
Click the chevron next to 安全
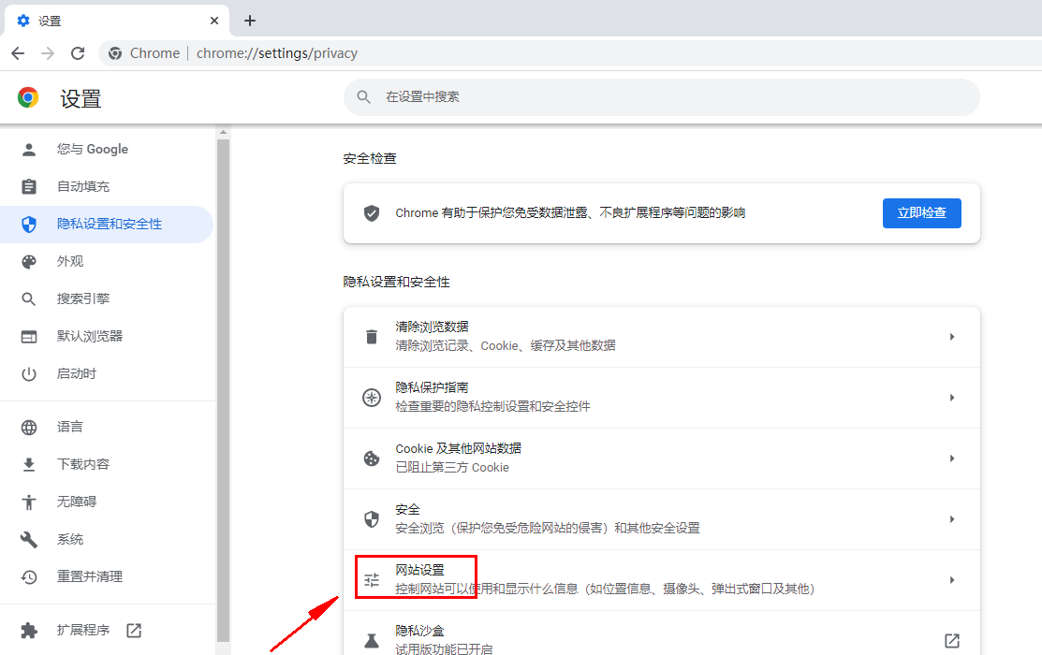(x=952, y=518)
